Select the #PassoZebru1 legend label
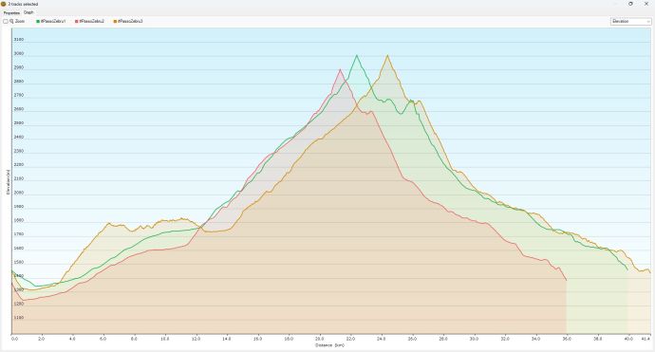 pyautogui.click(x=53, y=21)
